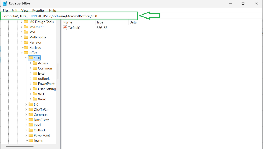
Task: Click the Word key folder icon
Action: point(35,99)
